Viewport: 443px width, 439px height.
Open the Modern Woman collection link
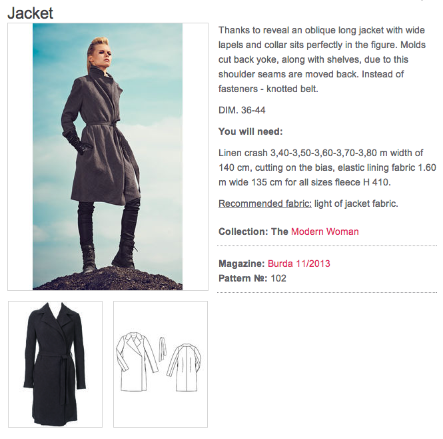324,232
